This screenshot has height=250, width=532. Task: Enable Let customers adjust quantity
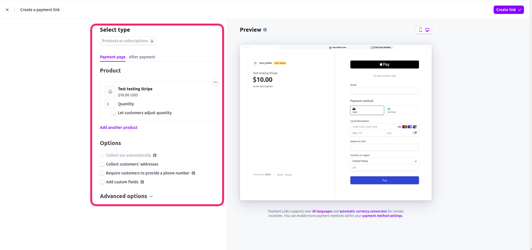pos(114,113)
